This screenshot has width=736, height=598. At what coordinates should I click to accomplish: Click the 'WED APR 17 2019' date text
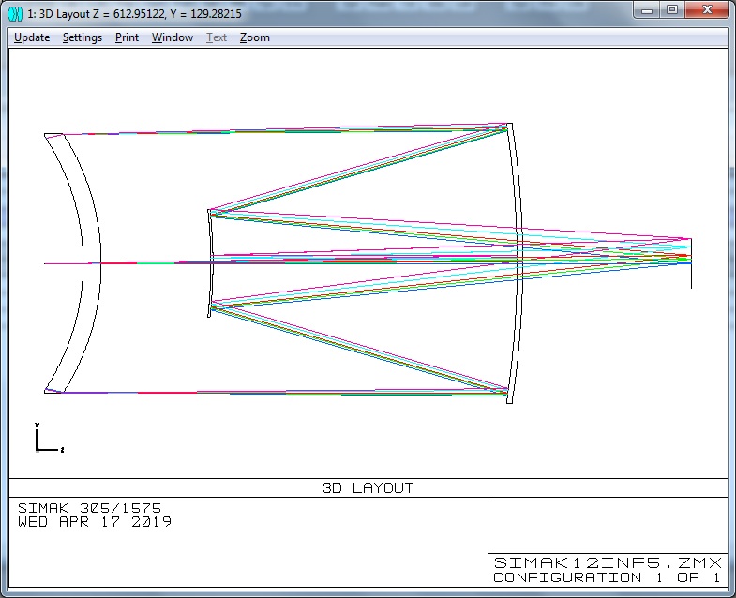pyautogui.click(x=95, y=522)
